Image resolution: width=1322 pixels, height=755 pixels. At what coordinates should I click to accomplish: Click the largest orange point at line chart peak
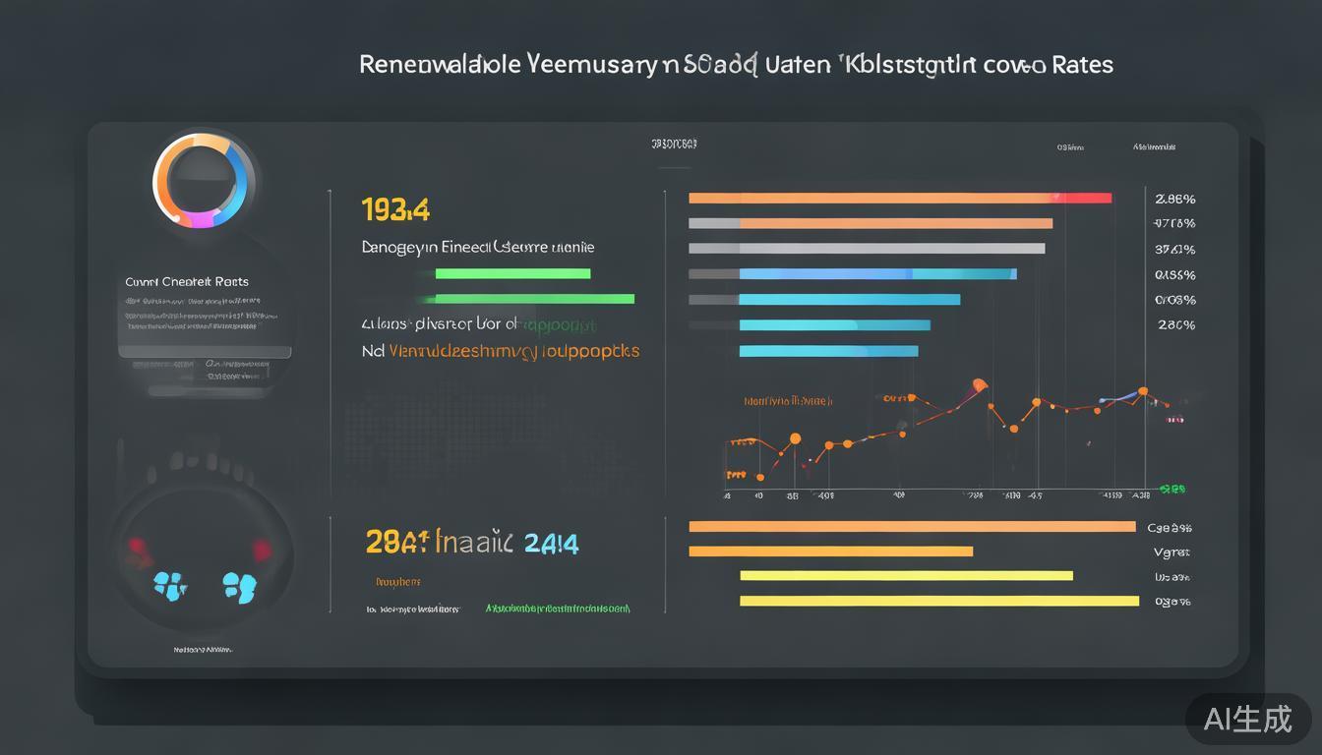(x=979, y=384)
